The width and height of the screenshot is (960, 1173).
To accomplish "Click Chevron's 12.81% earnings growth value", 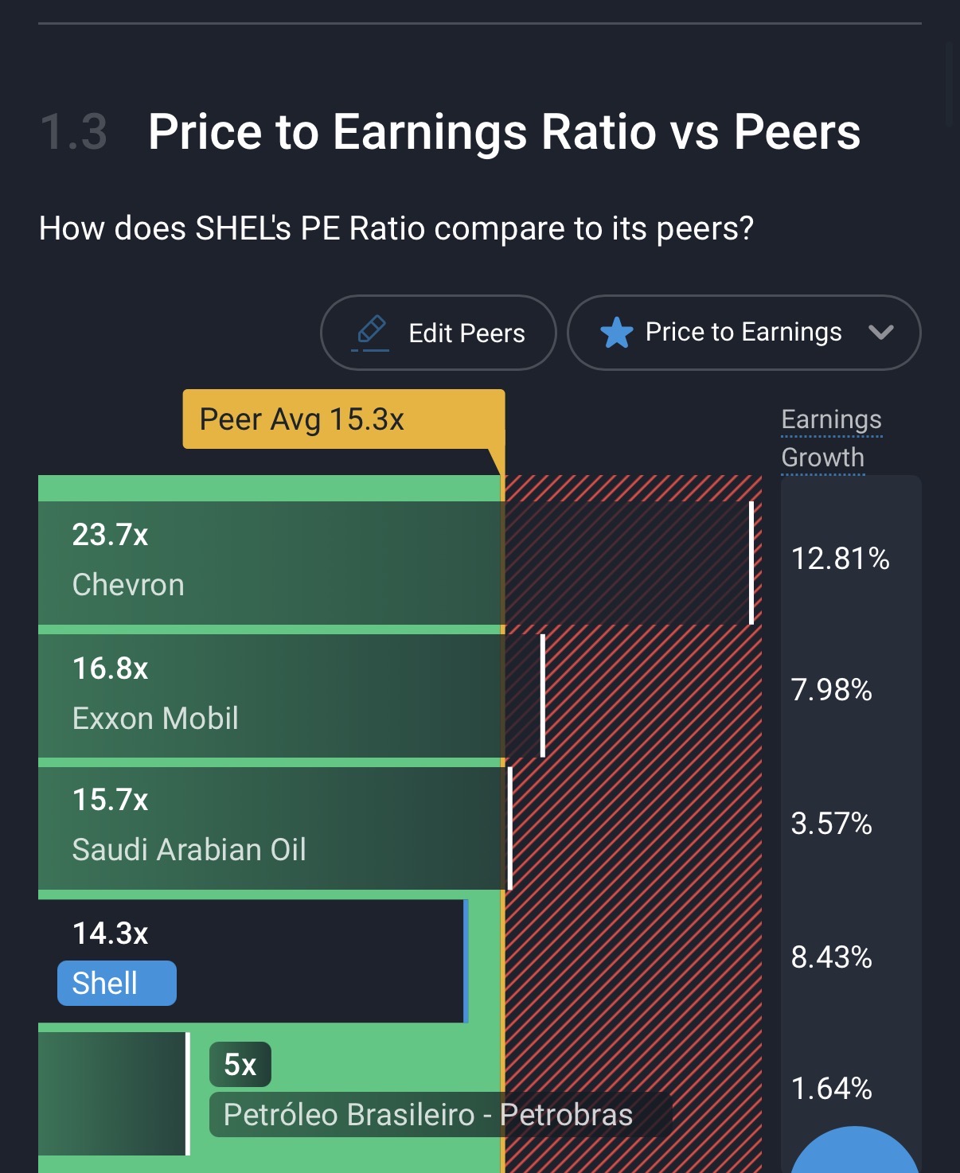I will 840,559.
